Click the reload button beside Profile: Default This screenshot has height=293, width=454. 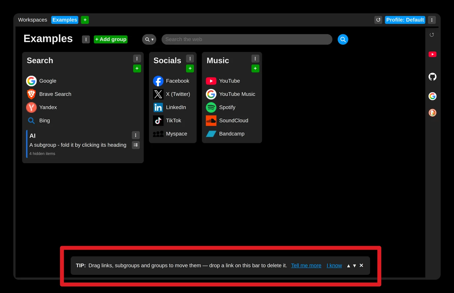click(x=378, y=20)
